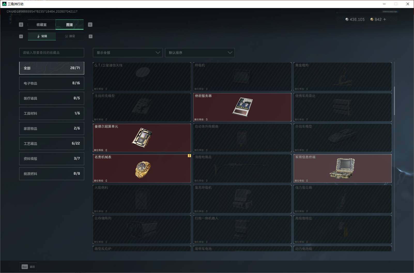Select the 电子物品 category
Viewport: 414px width, 273px height.
52,83
